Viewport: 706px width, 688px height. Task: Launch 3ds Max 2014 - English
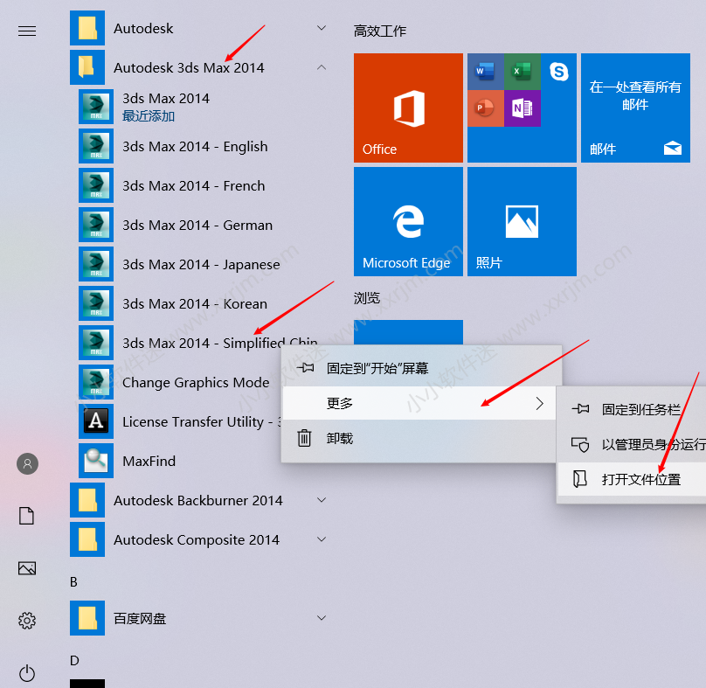pos(194,147)
